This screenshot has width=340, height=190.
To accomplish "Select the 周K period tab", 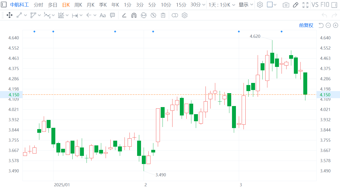I will click(x=78, y=5).
